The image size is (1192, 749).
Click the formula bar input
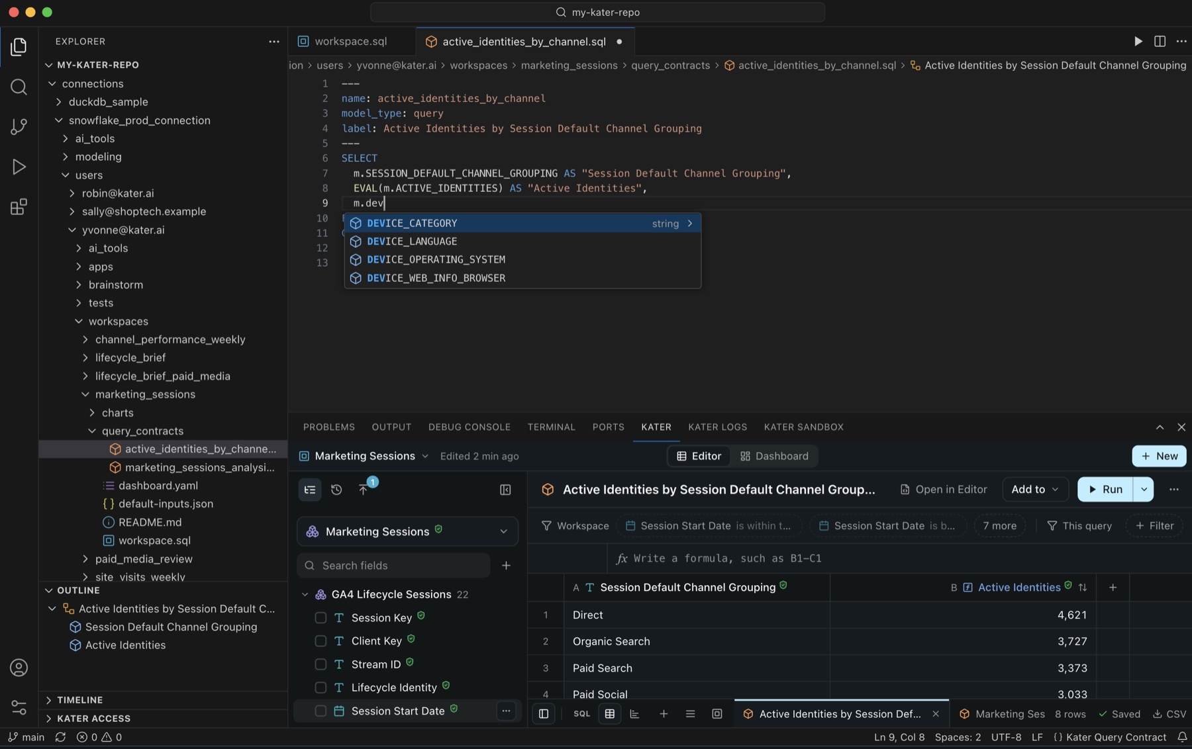[x=899, y=558]
